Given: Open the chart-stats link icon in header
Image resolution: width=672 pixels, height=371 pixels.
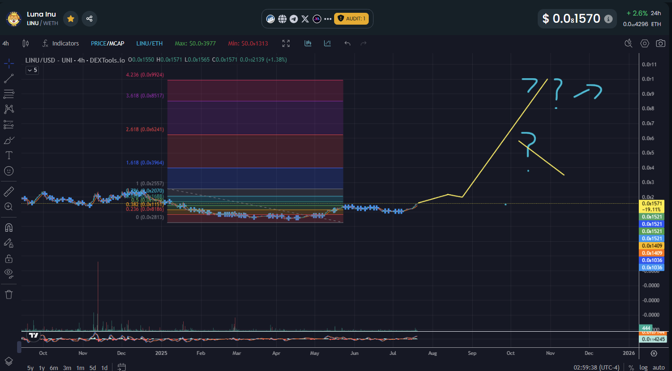Looking at the screenshot, I should pyautogui.click(x=271, y=19).
